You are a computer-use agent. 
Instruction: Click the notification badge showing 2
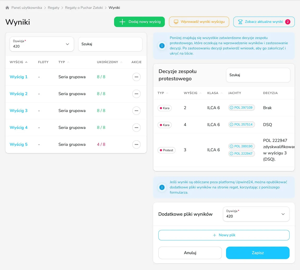pyautogui.click(x=287, y=22)
